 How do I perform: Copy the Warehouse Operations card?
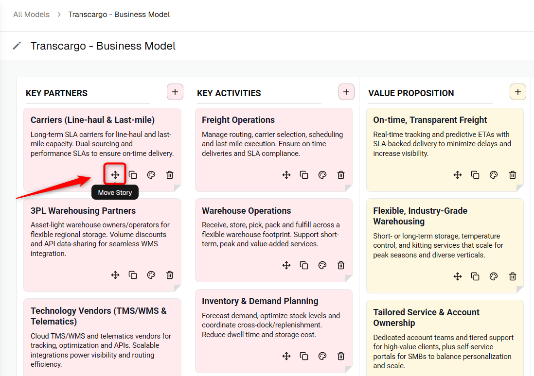pos(304,265)
